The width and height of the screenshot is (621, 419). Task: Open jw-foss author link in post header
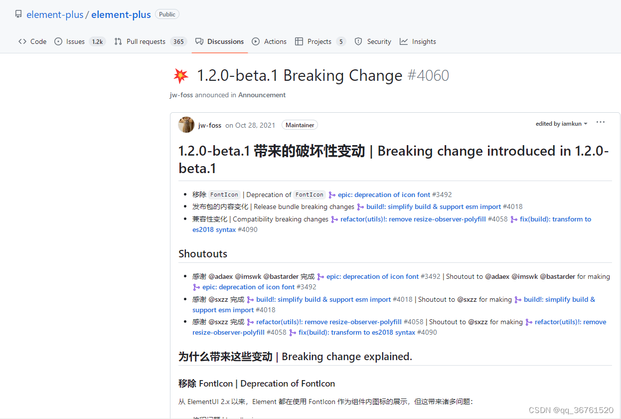click(210, 125)
